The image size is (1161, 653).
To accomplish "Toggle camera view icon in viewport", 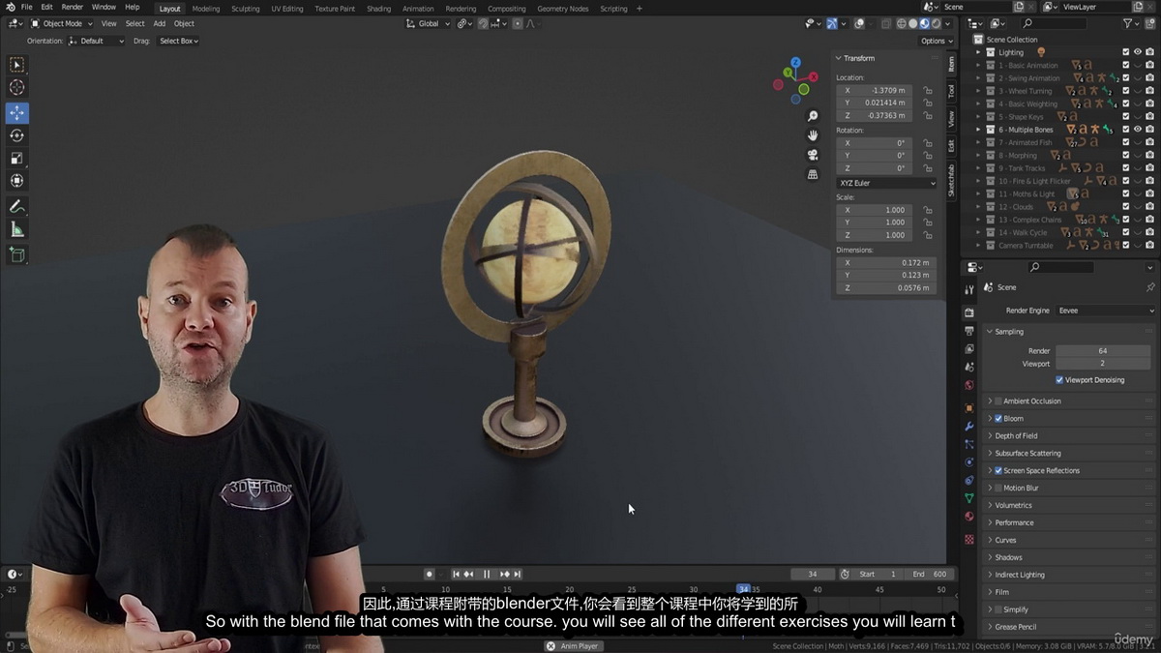I will click(x=813, y=155).
